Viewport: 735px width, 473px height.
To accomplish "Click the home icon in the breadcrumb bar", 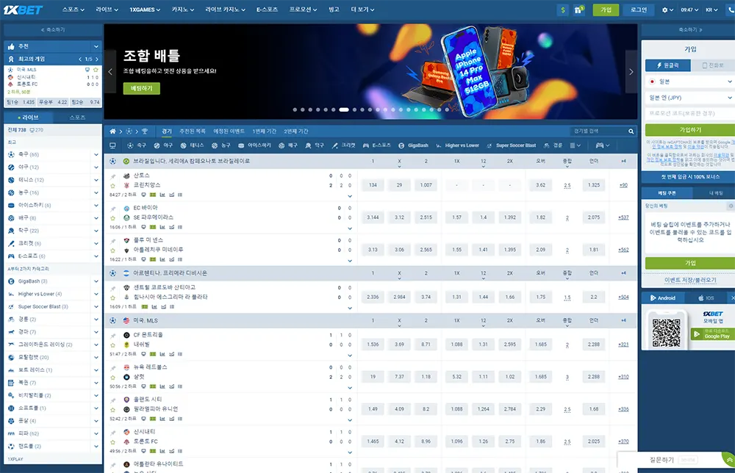I will (112, 131).
